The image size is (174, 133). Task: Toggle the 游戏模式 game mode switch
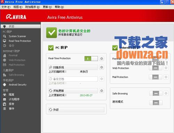tap(156, 103)
